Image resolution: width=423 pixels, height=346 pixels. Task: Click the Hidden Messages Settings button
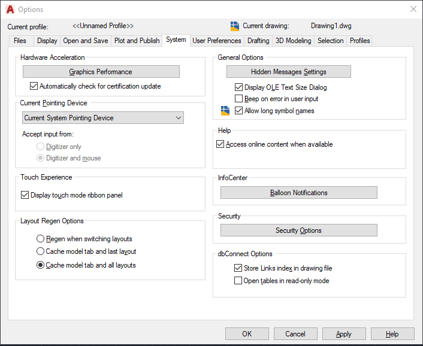[288, 72]
